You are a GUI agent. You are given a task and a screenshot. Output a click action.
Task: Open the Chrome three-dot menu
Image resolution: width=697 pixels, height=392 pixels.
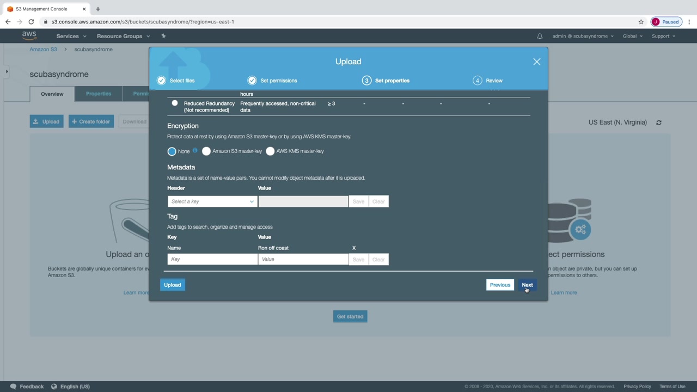(x=689, y=22)
